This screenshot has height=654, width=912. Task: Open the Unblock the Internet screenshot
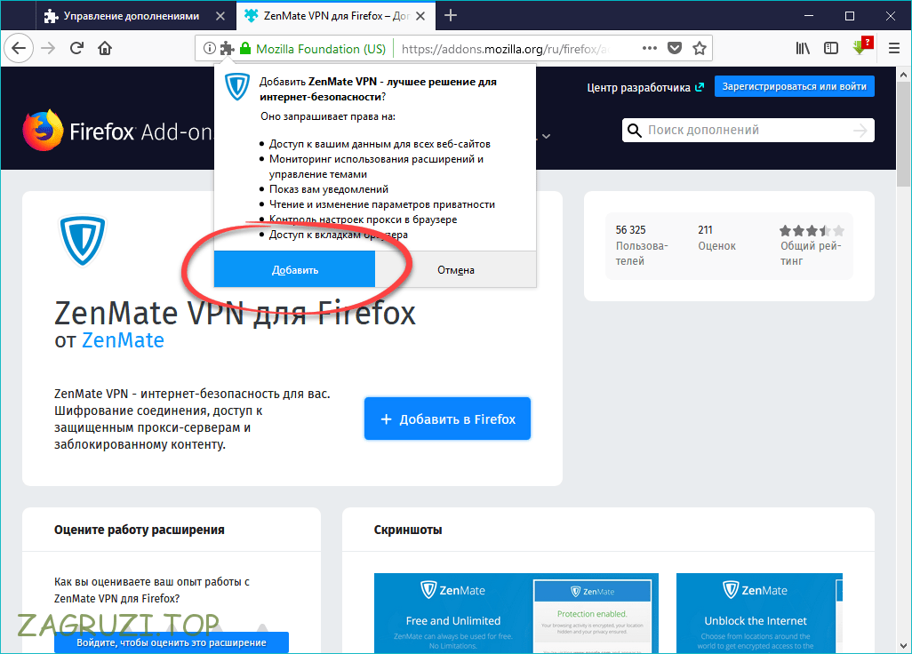coord(759,613)
